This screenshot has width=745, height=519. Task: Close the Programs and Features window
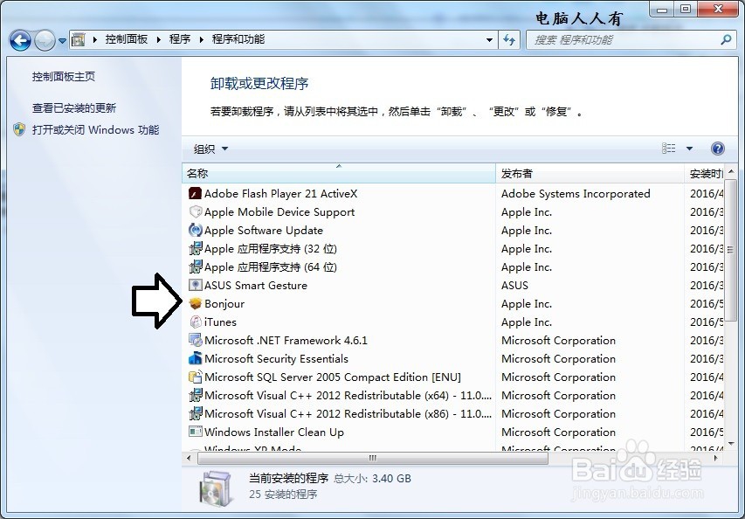719,9
